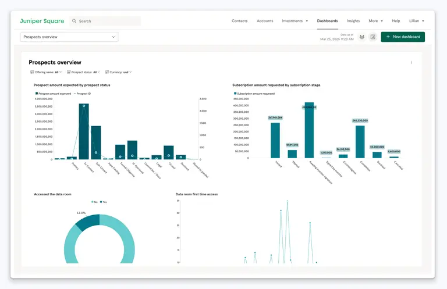
Task: Click the 1,210,000 value label
Action: (326, 152)
